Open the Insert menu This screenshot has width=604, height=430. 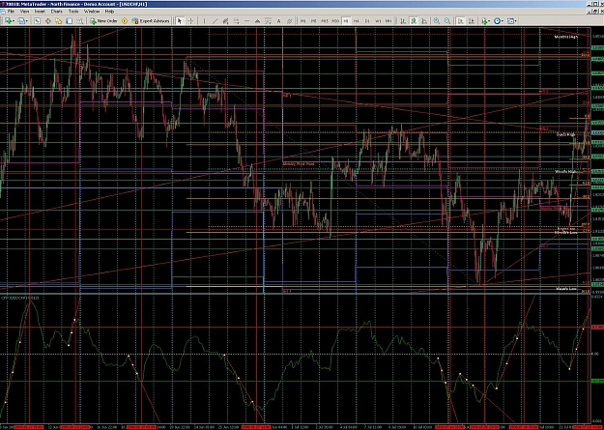click(40, 12)
